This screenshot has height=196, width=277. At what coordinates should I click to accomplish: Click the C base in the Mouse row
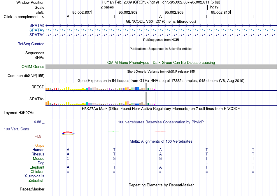pos(68,159)
